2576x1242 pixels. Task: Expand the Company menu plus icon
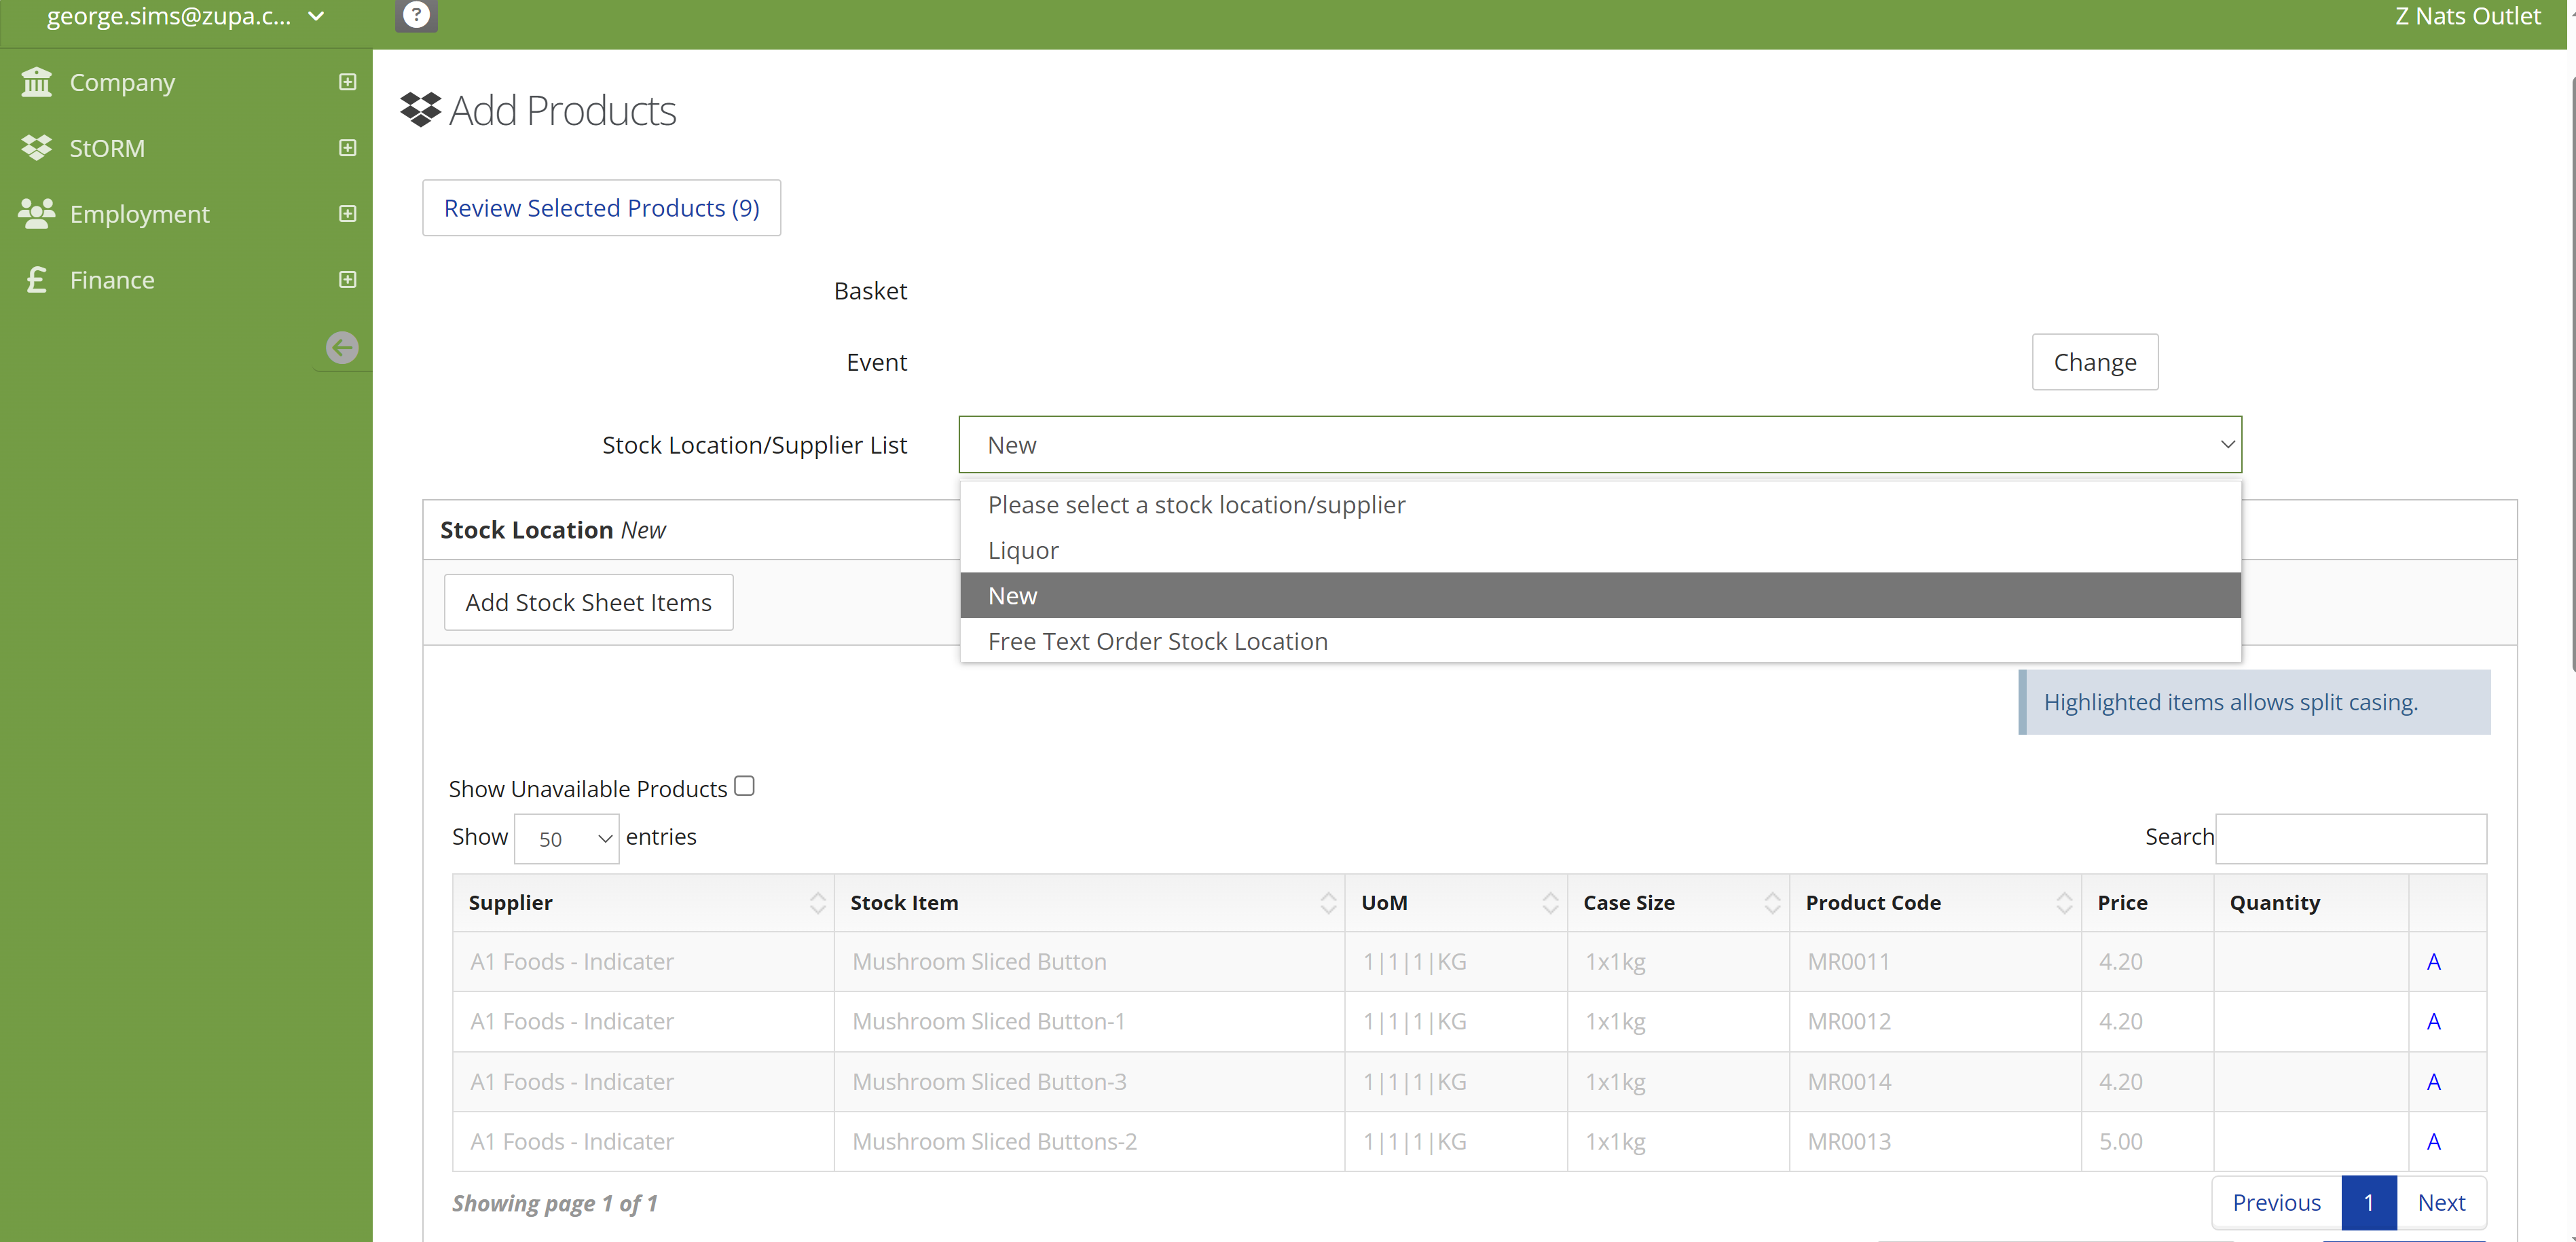(347, 82)
